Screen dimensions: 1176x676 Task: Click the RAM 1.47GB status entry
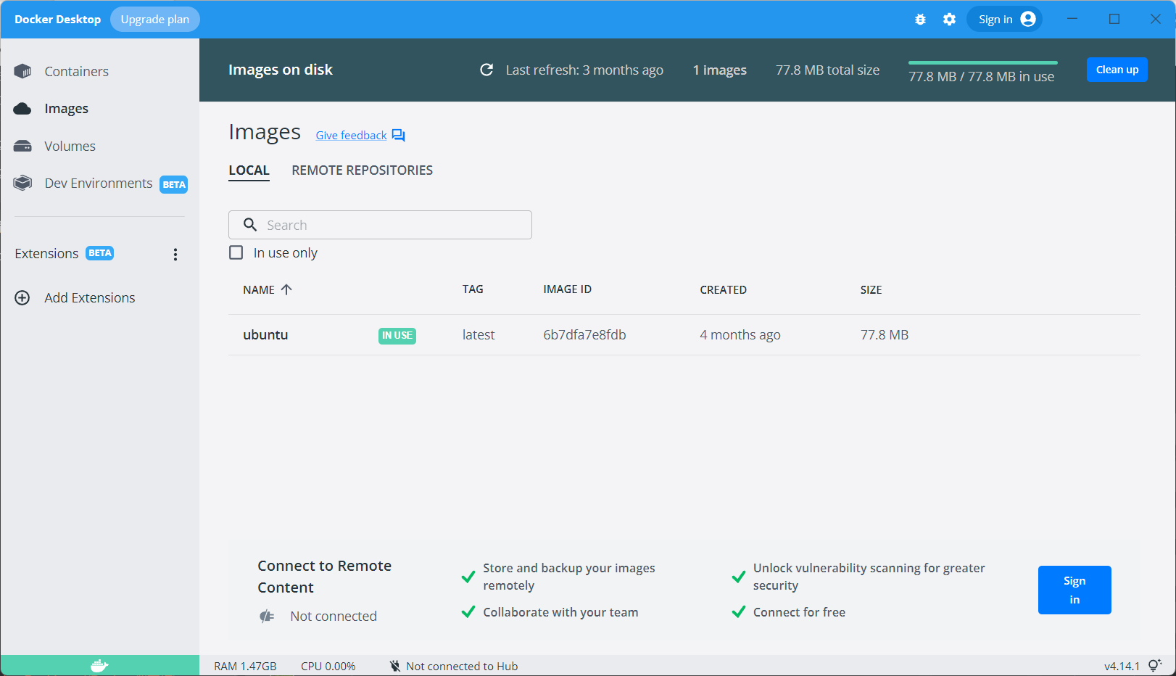[x=245, y=666]
